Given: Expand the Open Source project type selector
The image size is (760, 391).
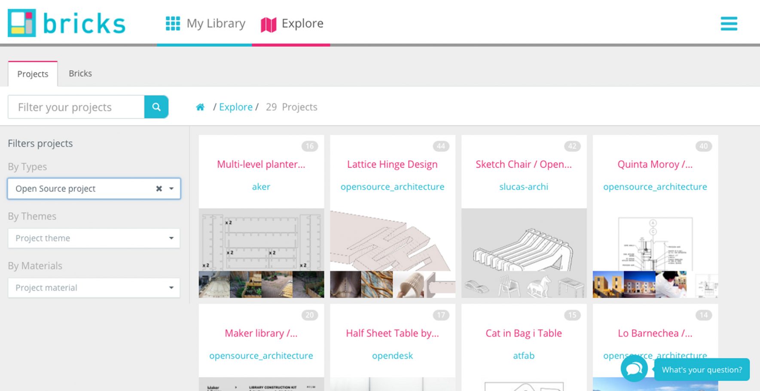Looking at the screenshot, I should click(x=171, y=189).
